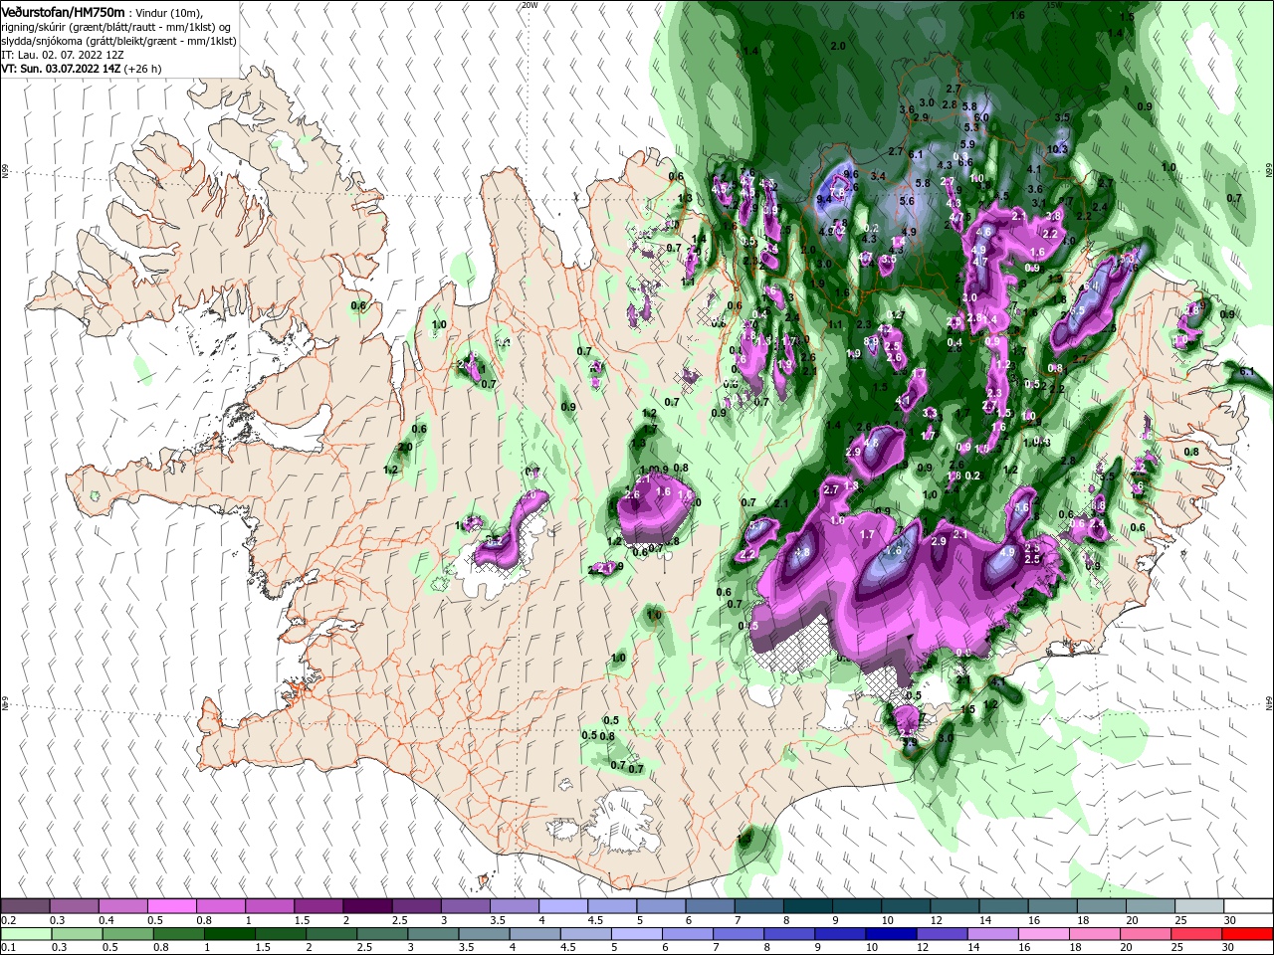
Task: Click the 'rigning/skúrir' legend description line
Action: point(116,27)
